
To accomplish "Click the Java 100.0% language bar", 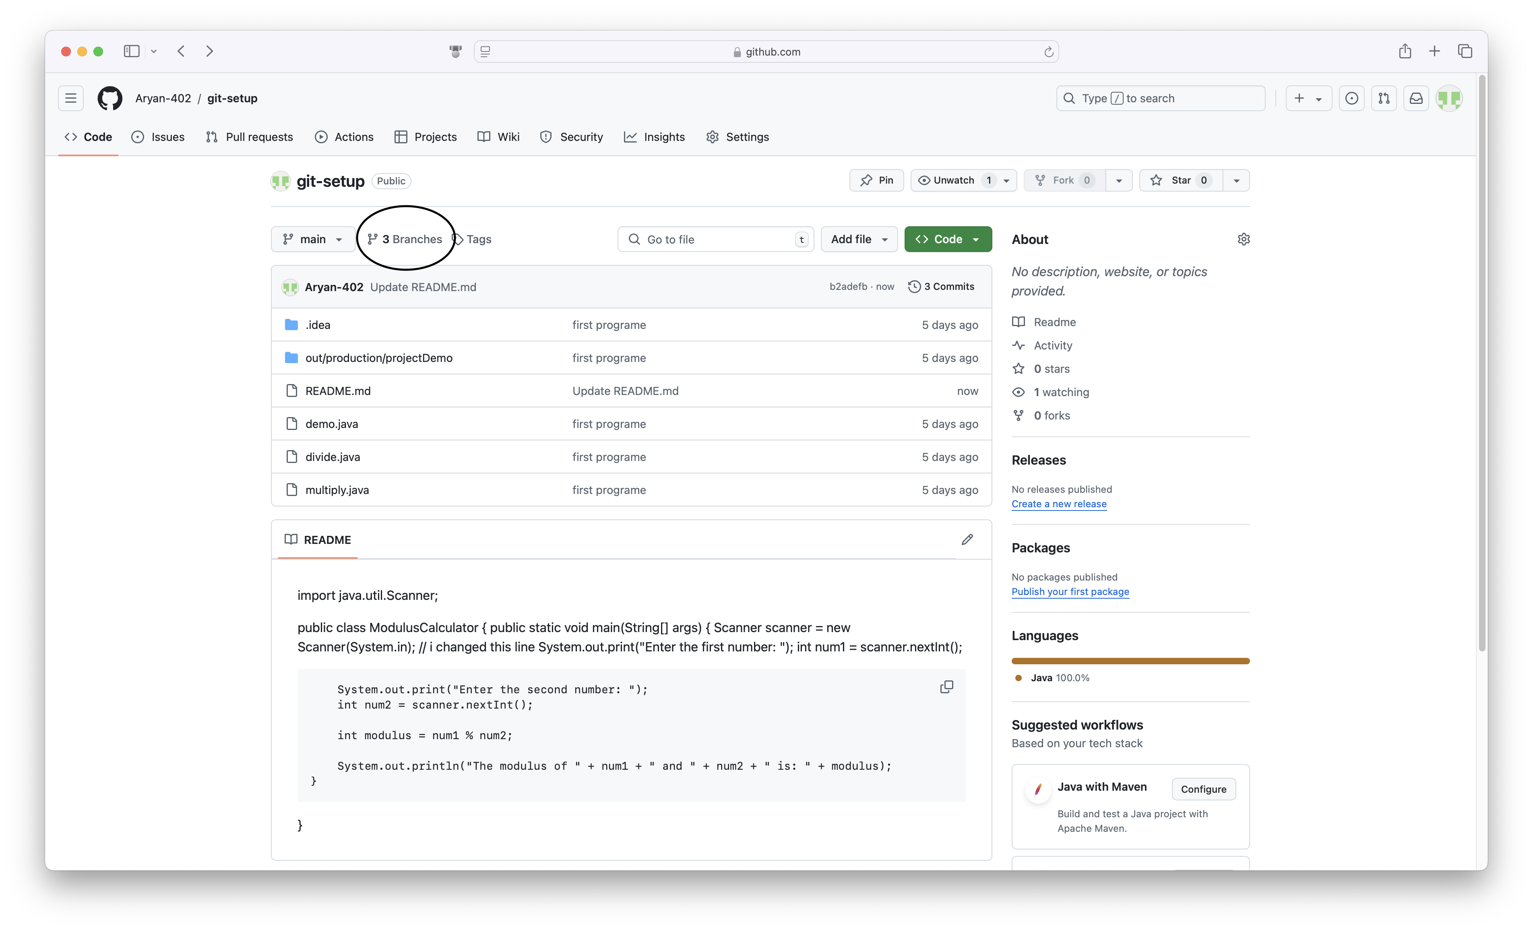I will 1130,661.
